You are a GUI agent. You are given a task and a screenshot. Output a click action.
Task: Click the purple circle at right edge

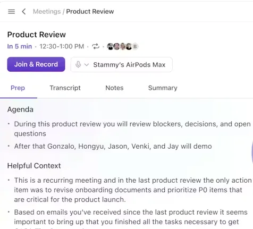[252, 152]
